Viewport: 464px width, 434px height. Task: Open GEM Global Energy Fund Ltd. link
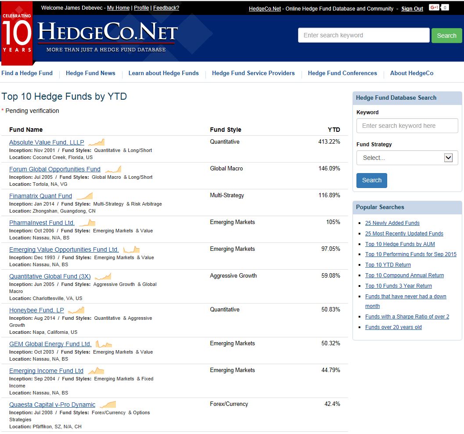tap(50, 344)
